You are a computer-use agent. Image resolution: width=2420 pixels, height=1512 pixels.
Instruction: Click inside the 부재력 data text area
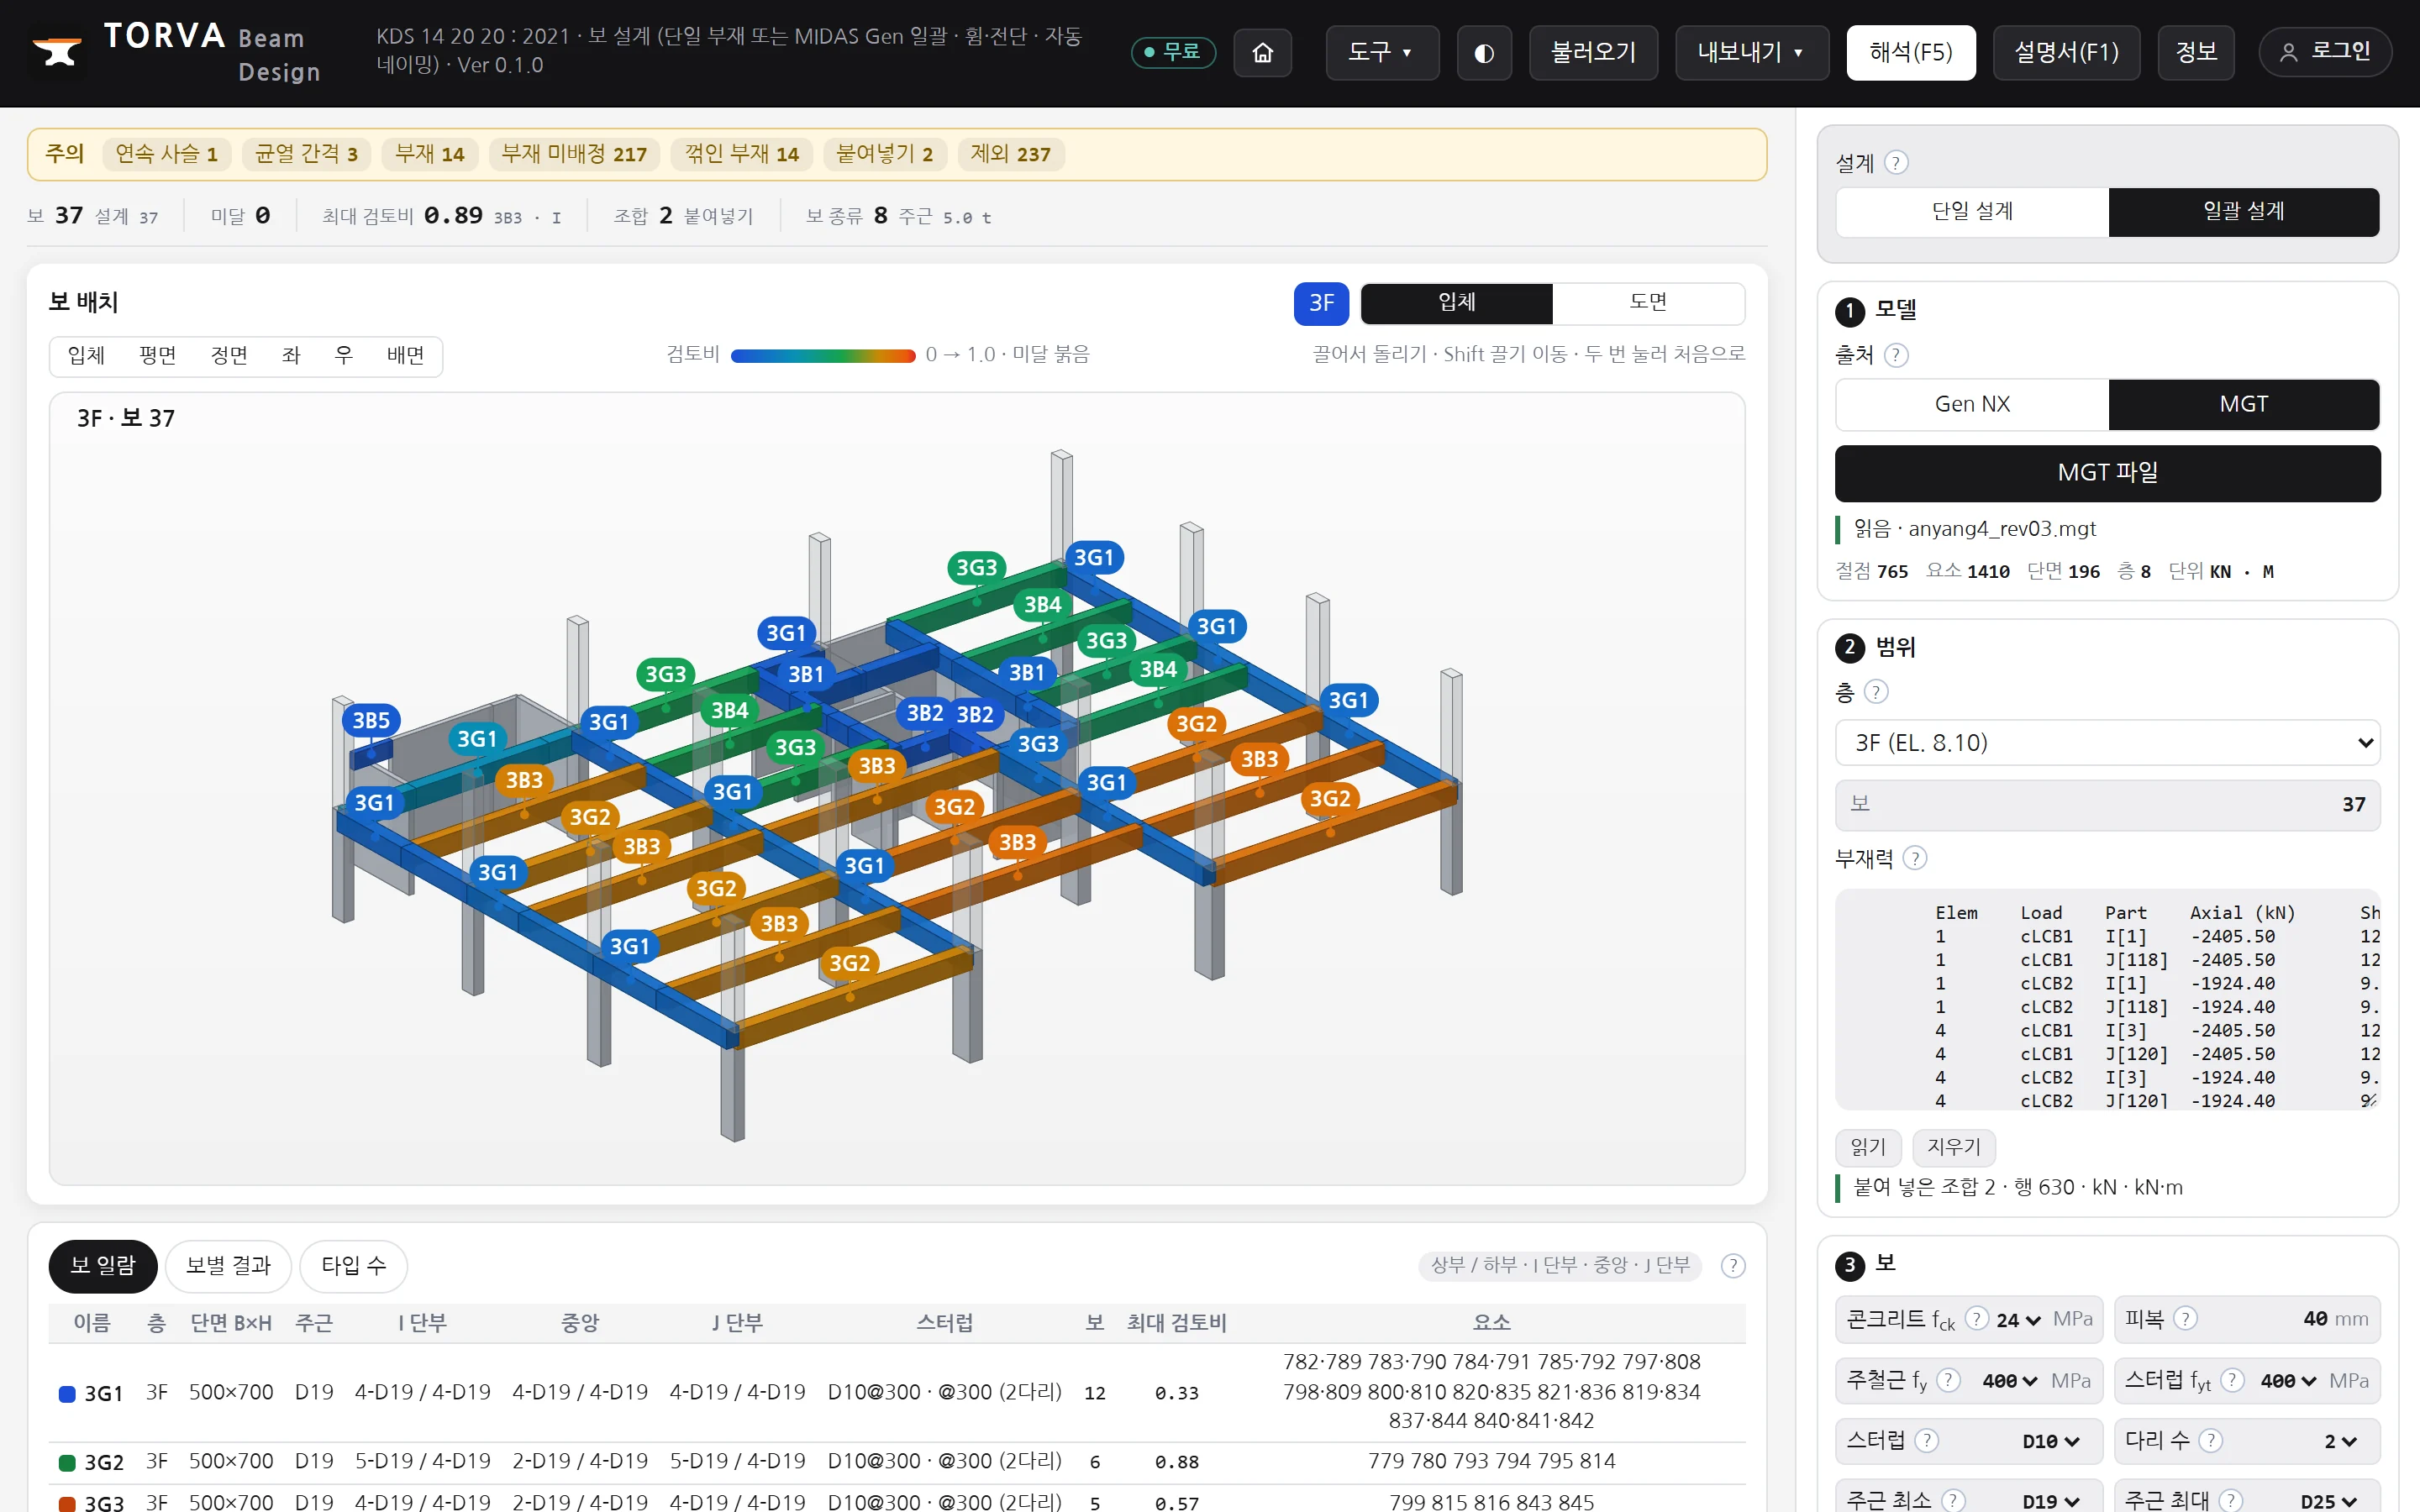pos(2107,999)
